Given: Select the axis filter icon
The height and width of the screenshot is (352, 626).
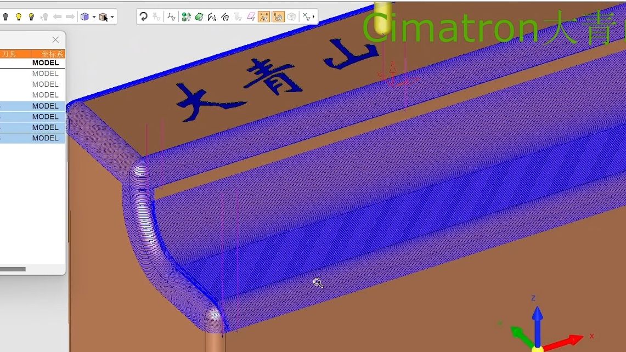Looking at the screenshot, I should coord(171,17).
